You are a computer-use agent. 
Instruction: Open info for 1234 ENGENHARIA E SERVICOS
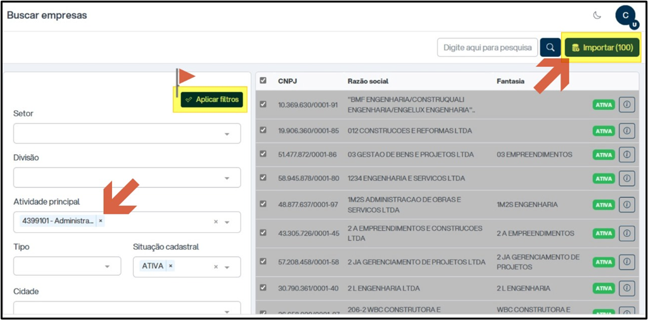(x=626, y=178)
